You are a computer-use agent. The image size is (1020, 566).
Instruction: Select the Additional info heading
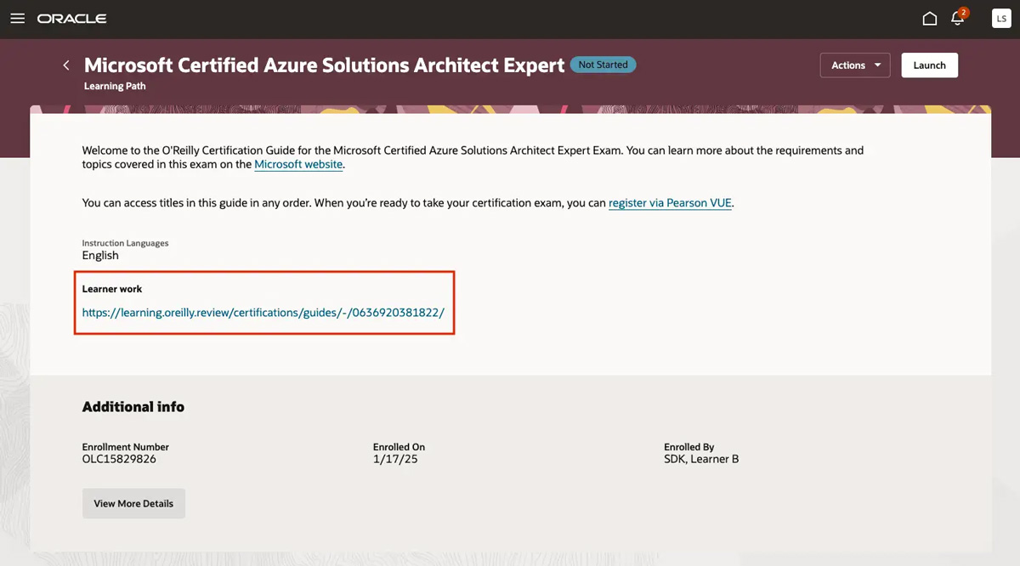pyautogui.click(x=133, y=407)
